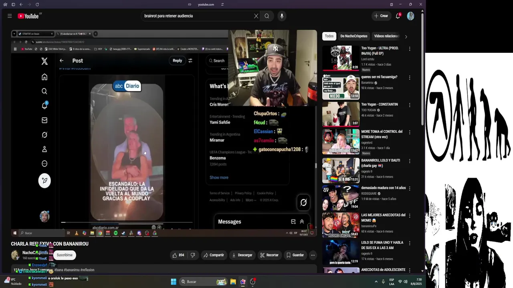
Task: Open the taskbar app right of File Explorer
Action: [x=243, y=282]
